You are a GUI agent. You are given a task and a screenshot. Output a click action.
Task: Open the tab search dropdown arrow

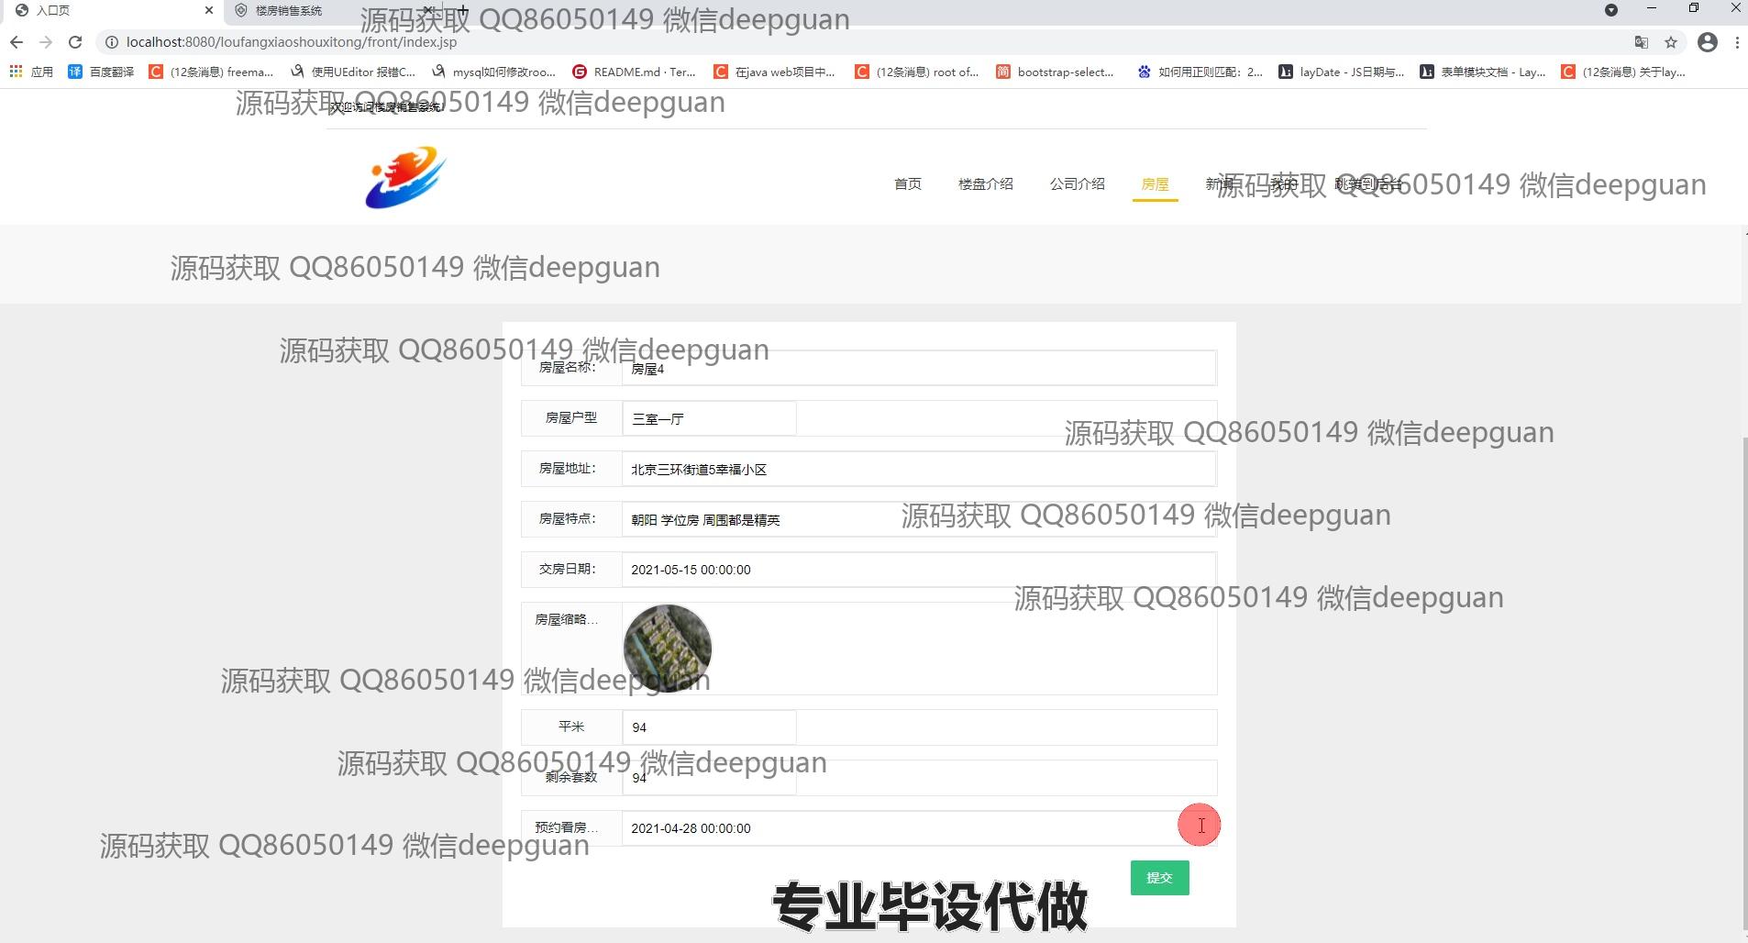[1610, 10]
